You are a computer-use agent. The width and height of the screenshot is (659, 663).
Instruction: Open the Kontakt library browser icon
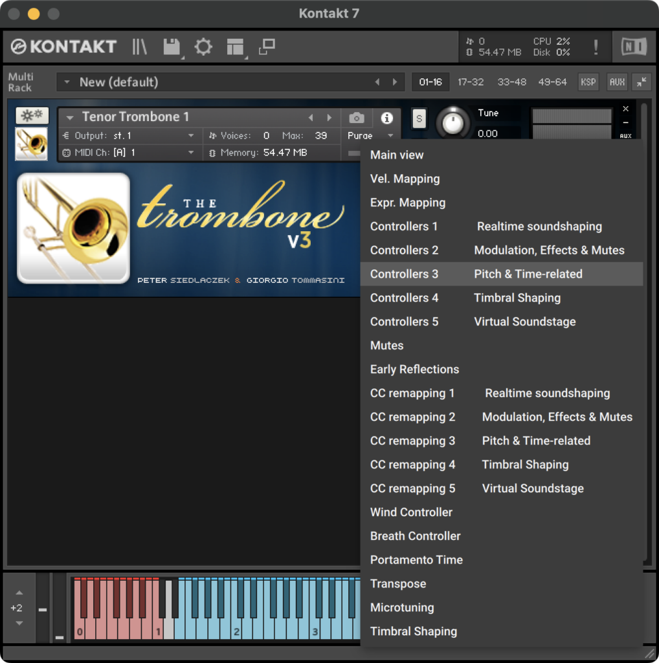(139, 47)
